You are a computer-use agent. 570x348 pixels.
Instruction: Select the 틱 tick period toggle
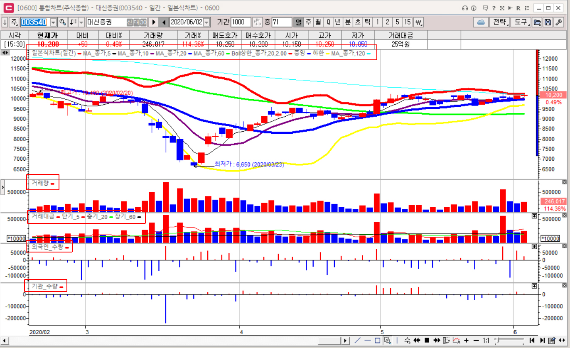(x=367, y=22)
